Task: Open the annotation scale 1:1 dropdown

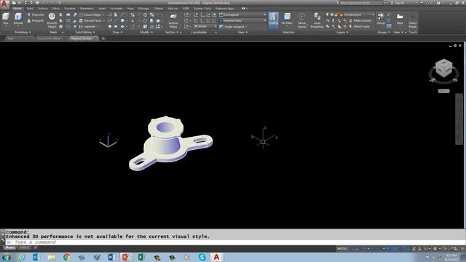Action: click(427, 249)
